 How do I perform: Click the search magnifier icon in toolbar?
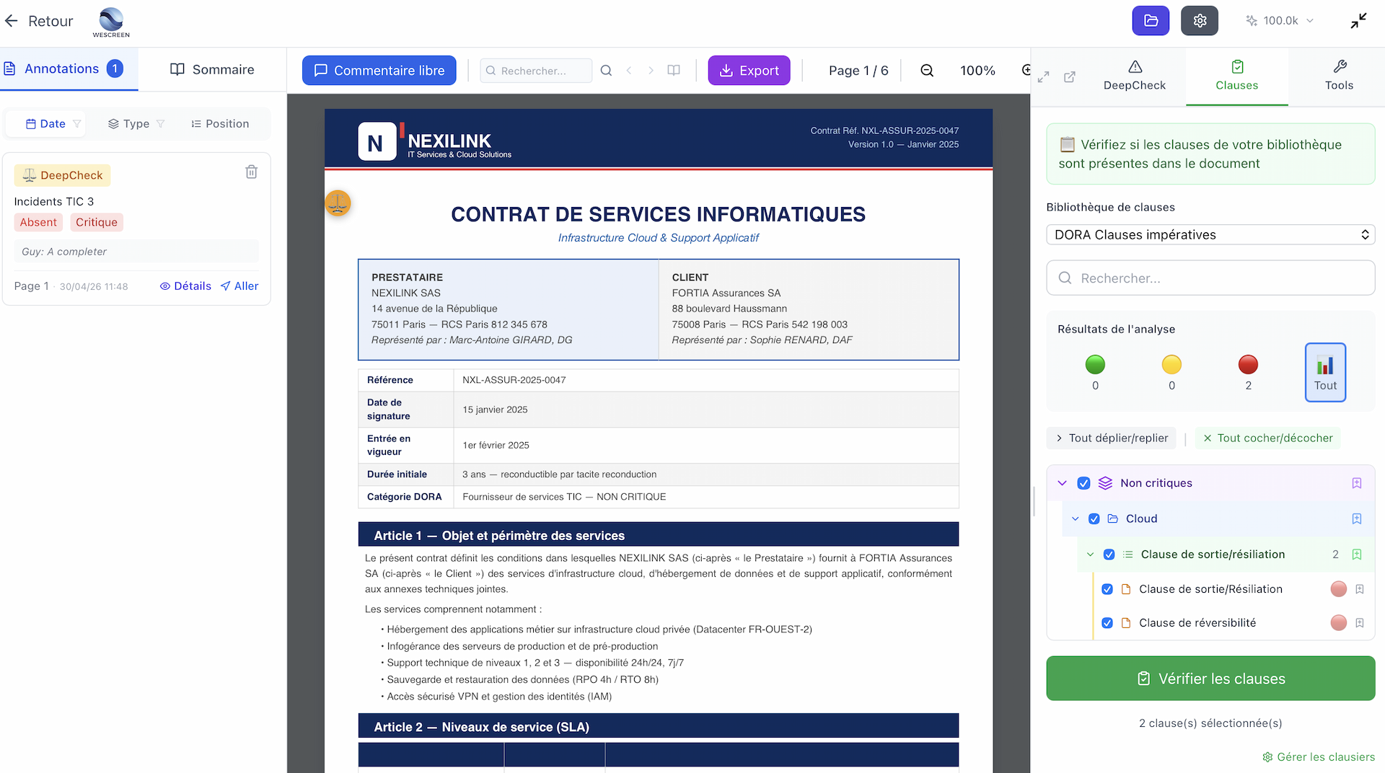coord(606,71)
